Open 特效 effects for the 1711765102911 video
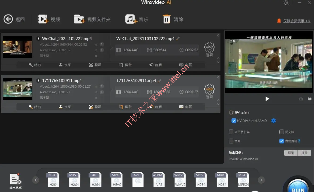The image size is (314, 192). tap(35, 107)
